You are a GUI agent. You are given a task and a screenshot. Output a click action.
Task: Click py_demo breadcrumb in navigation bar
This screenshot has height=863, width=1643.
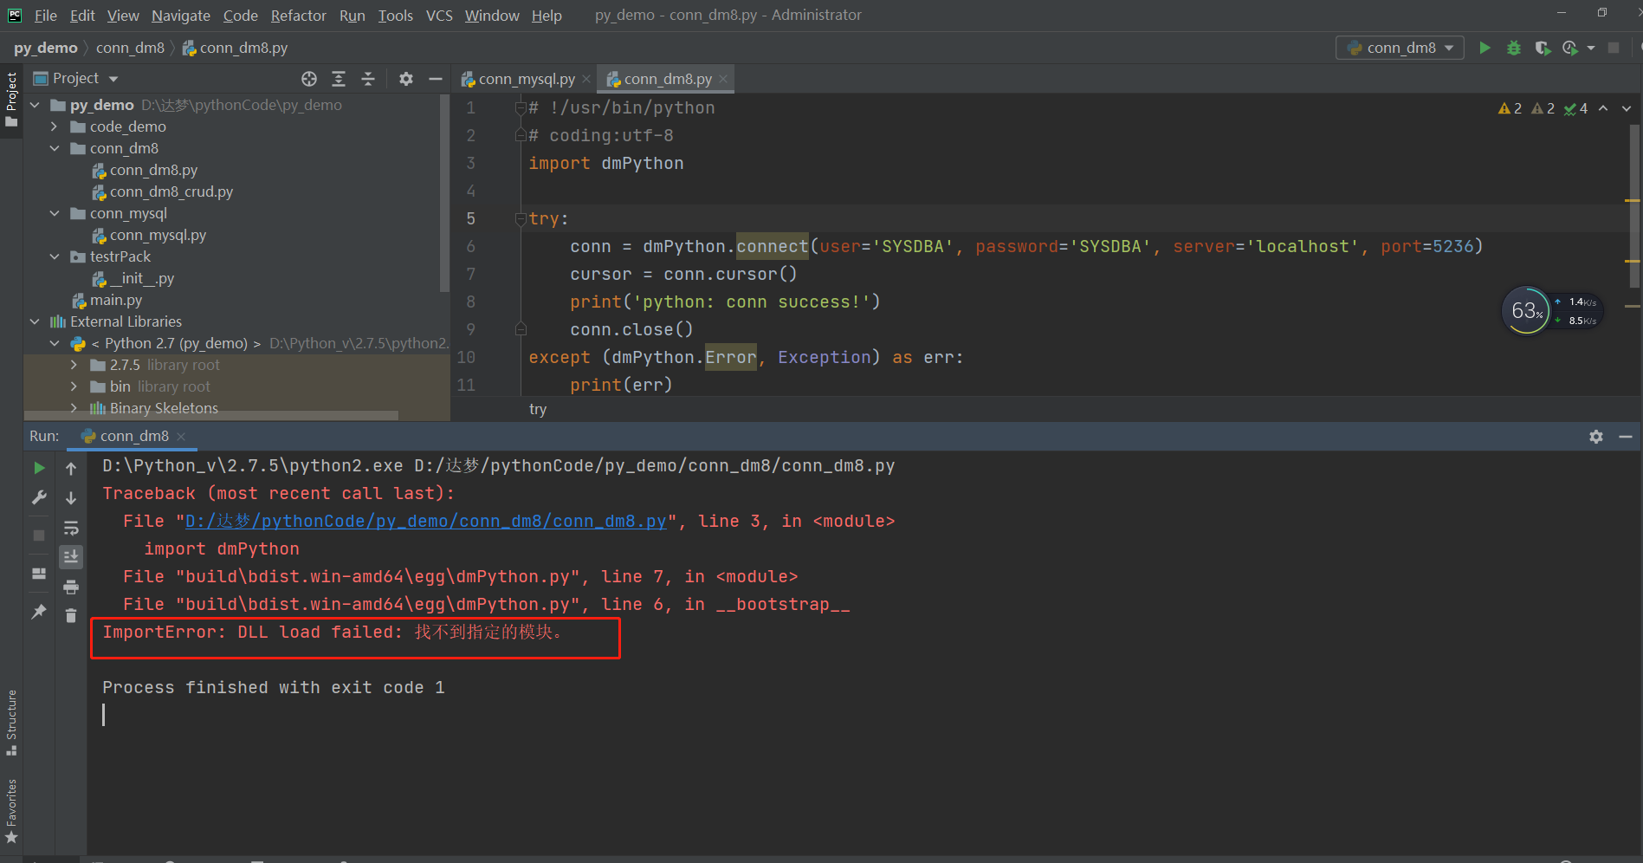click(x=46, y=48)
